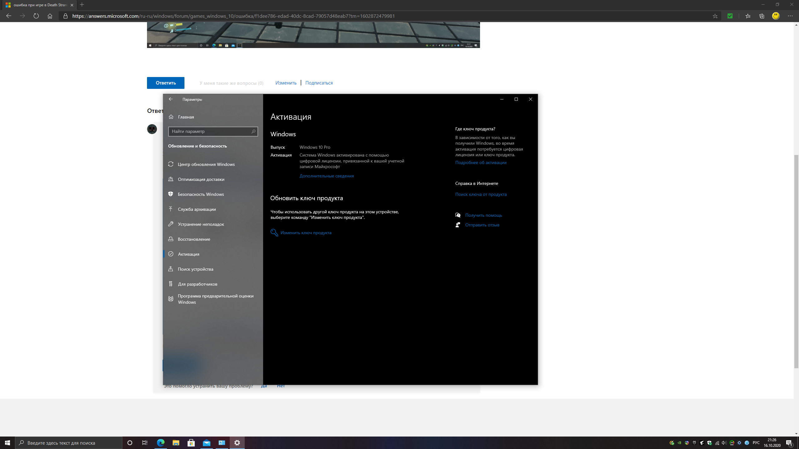799x449 pixels.
Task: Open Устранение неполадок section
Action: [213, 224]
